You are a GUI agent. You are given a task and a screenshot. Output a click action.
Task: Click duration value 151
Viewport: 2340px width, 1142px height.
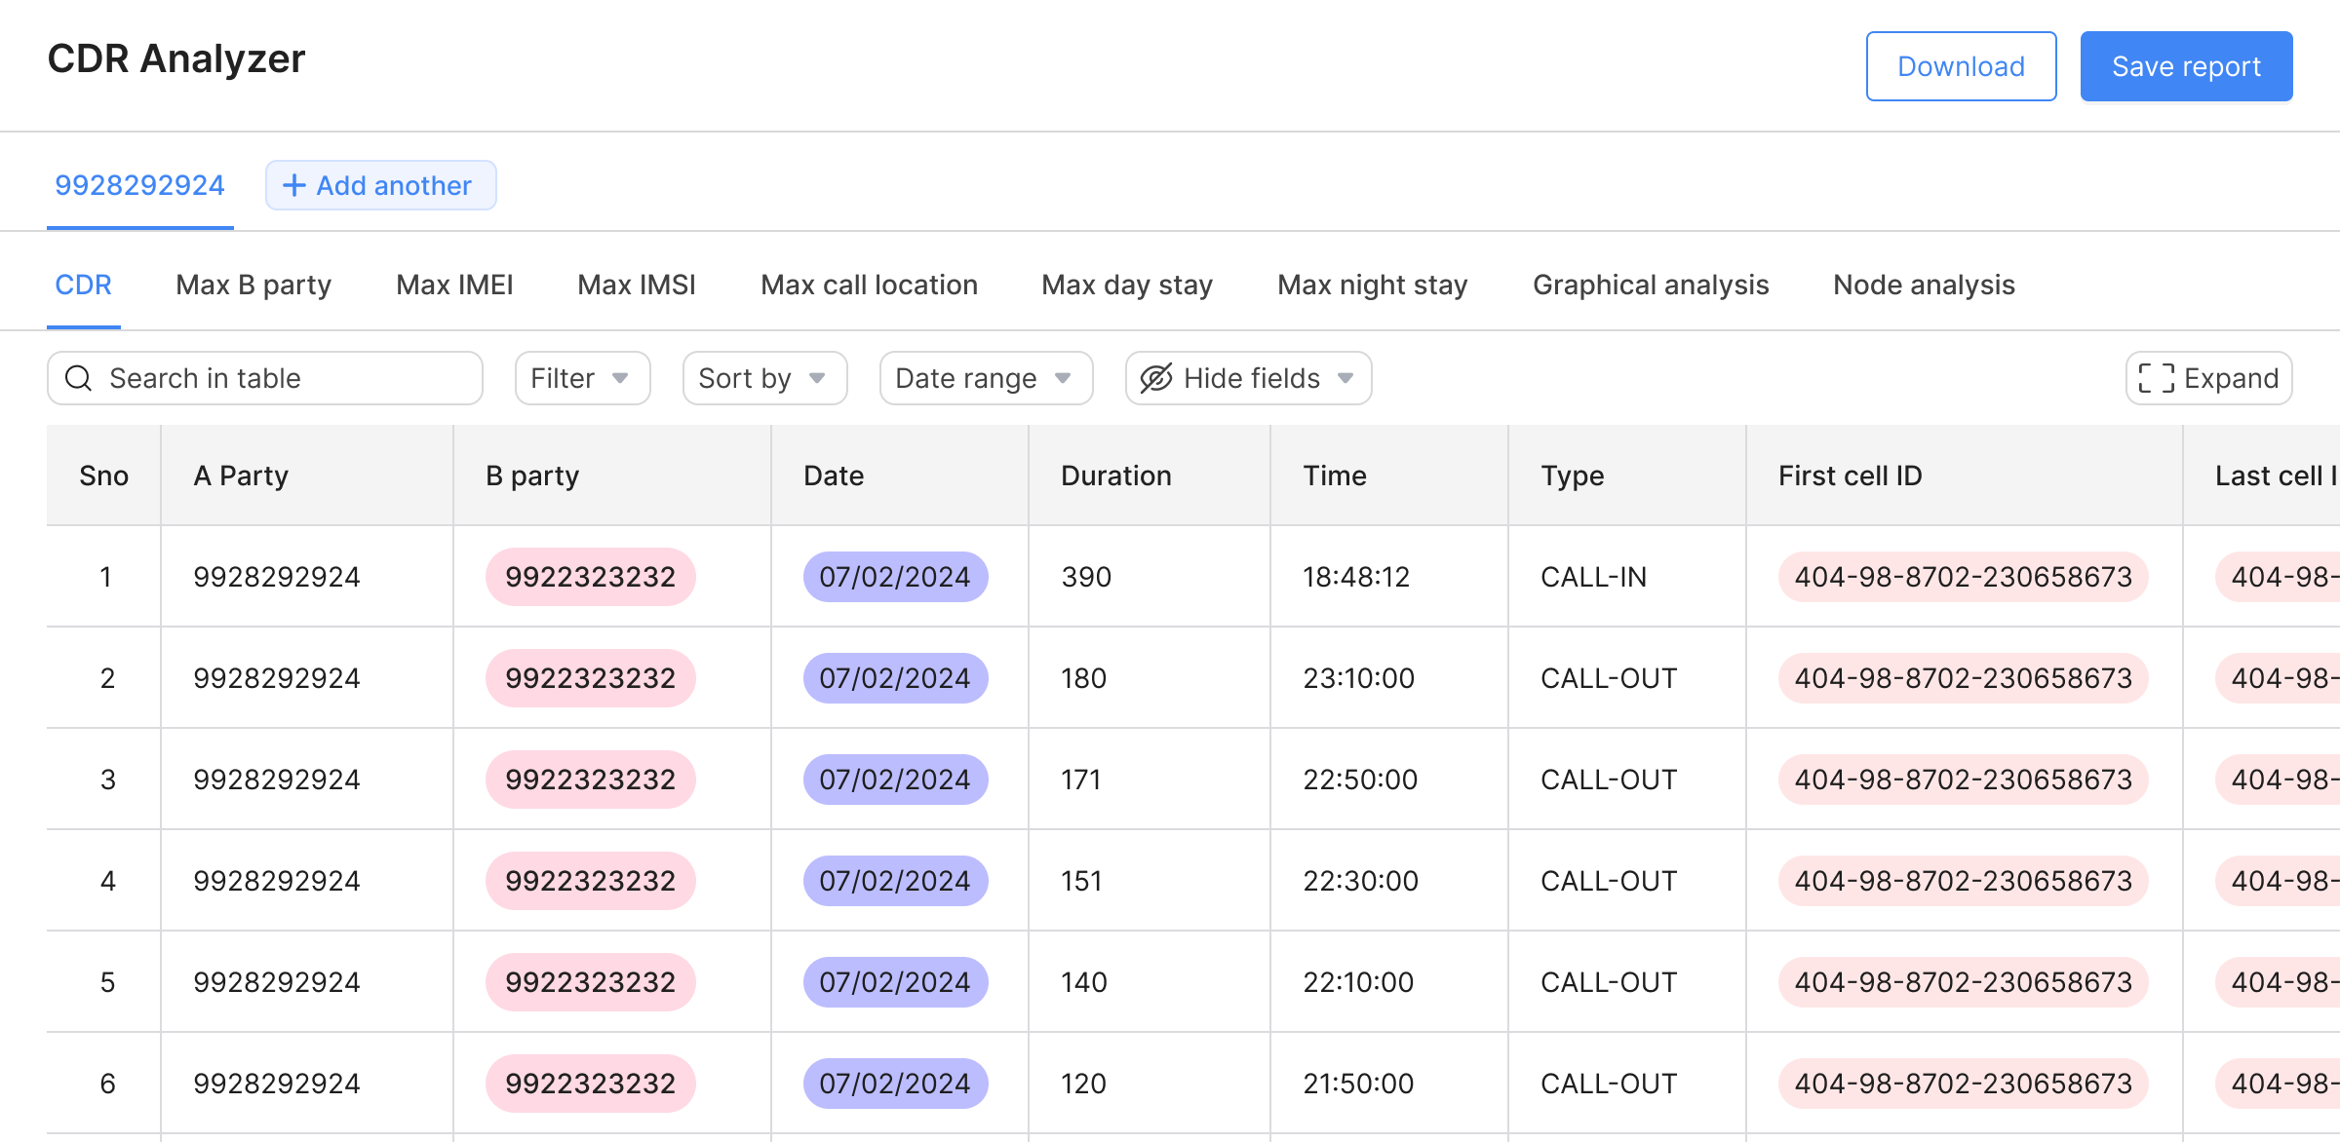point(1081,881)
